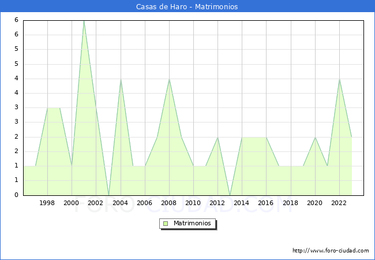The height and width of the screenshot is (260, 375).
Task: Select the 2016 x-axis label
Action: (x=266, y=203)
